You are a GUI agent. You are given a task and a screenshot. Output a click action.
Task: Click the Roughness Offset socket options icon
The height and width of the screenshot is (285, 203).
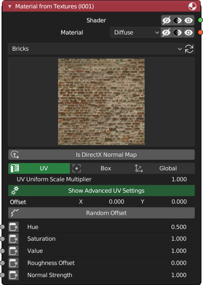(14, 263)
